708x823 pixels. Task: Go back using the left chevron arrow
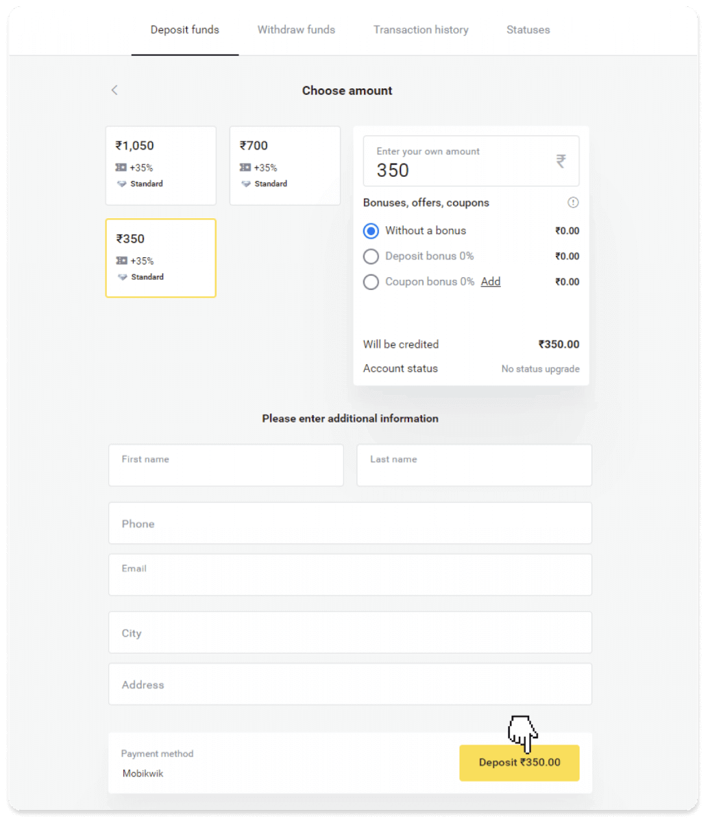click(114, 90)
